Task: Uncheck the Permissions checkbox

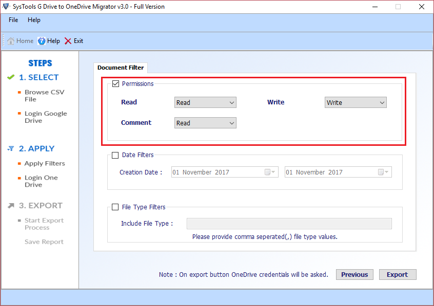Action: 116,84
